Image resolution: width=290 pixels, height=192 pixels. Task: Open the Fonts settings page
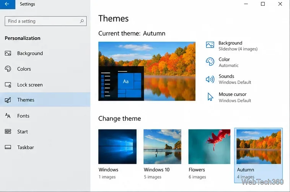tap(45, 116)
